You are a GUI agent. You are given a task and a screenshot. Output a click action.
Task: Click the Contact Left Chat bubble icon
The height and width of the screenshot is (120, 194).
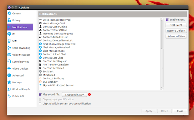(40, 58)
